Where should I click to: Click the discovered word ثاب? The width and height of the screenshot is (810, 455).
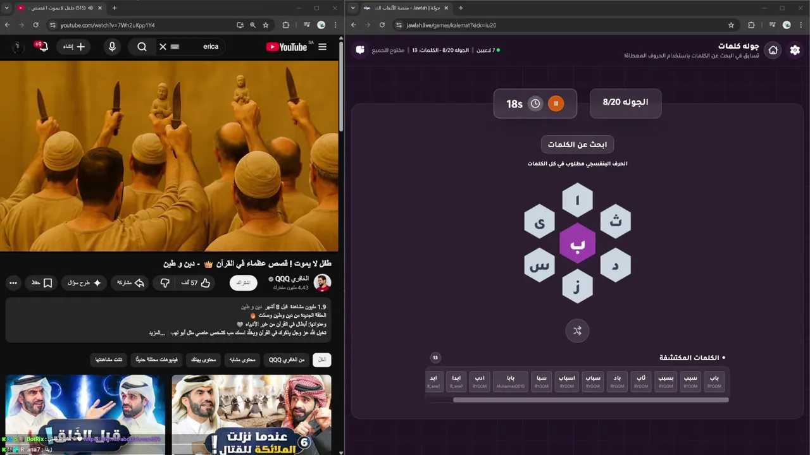[x=641, y=381]
